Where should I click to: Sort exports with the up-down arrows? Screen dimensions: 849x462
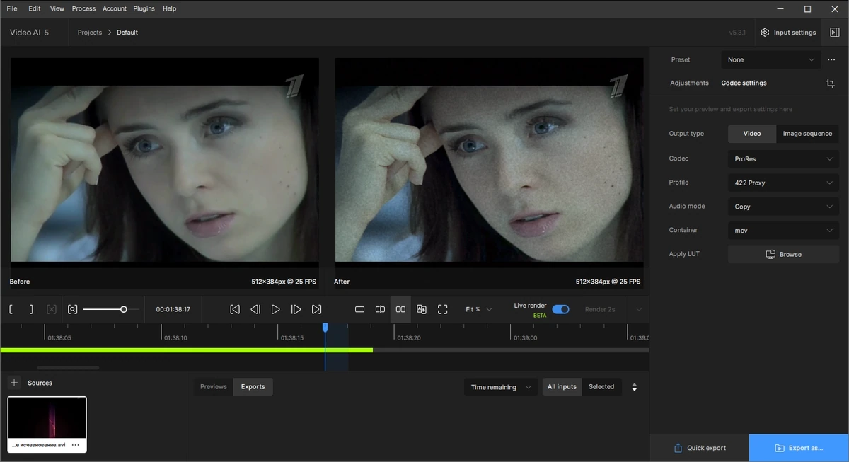click(635, 387)
